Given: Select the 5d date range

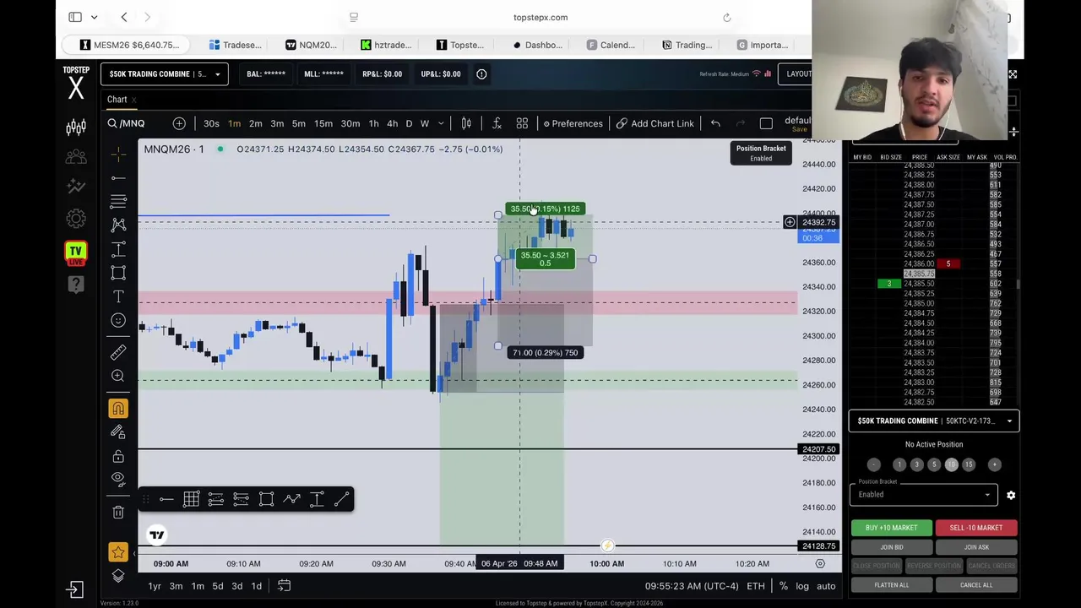Looking at the screenshot, I should point(218,586).
